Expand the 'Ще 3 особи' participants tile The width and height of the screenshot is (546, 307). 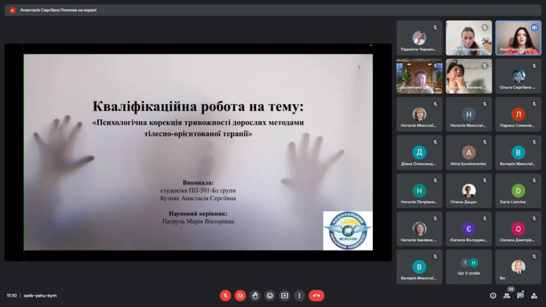tap(469, 267)
